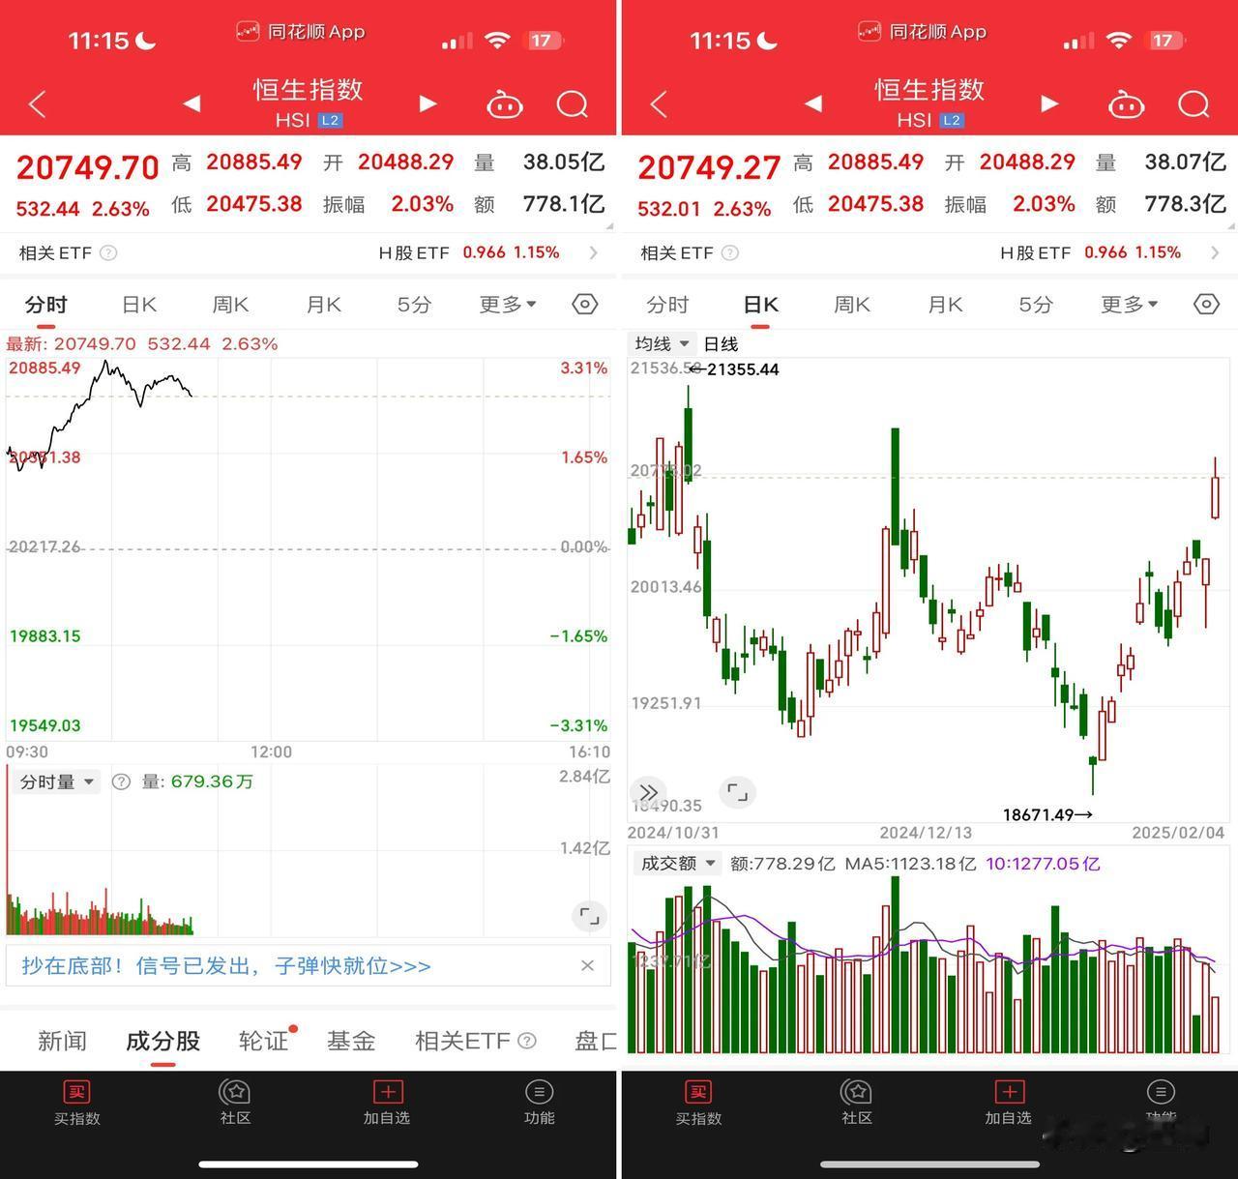Tap 加自选 add-to-watchlist in left bottom bar
Screen dimensions: 1238x1179
(x=387, y=1104)
